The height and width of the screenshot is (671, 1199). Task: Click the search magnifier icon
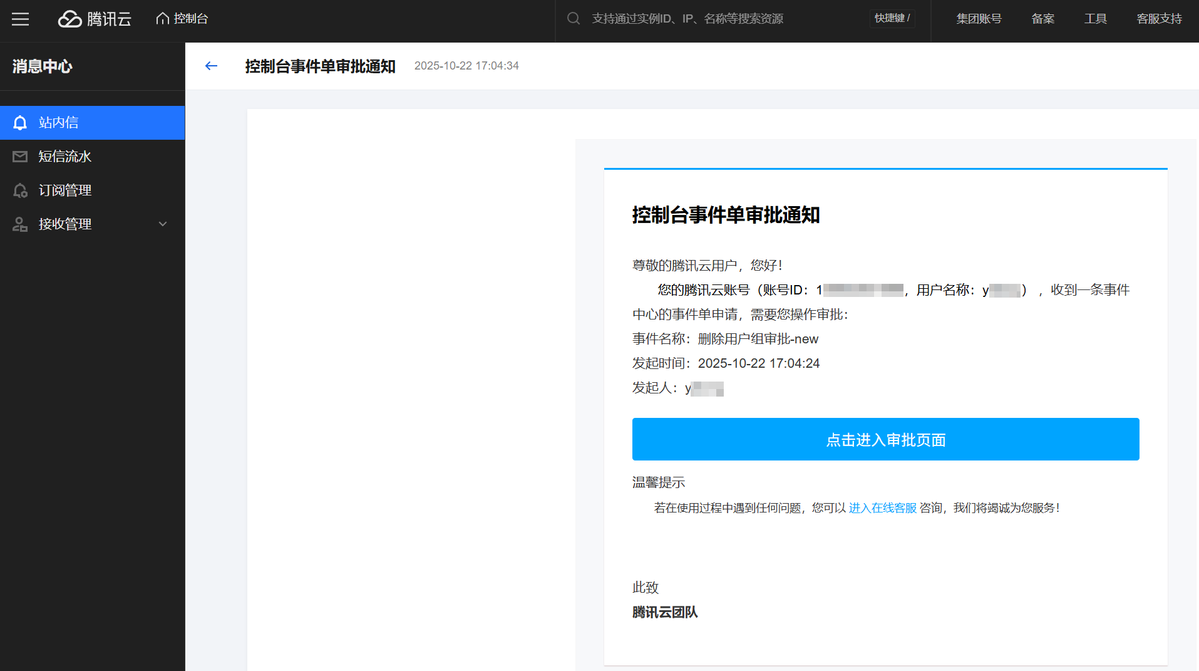point(573,19)
